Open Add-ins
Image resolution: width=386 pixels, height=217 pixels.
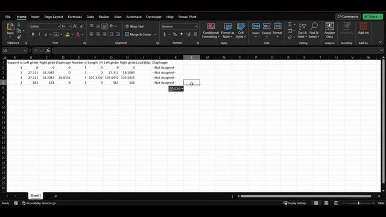click(363, 28)
